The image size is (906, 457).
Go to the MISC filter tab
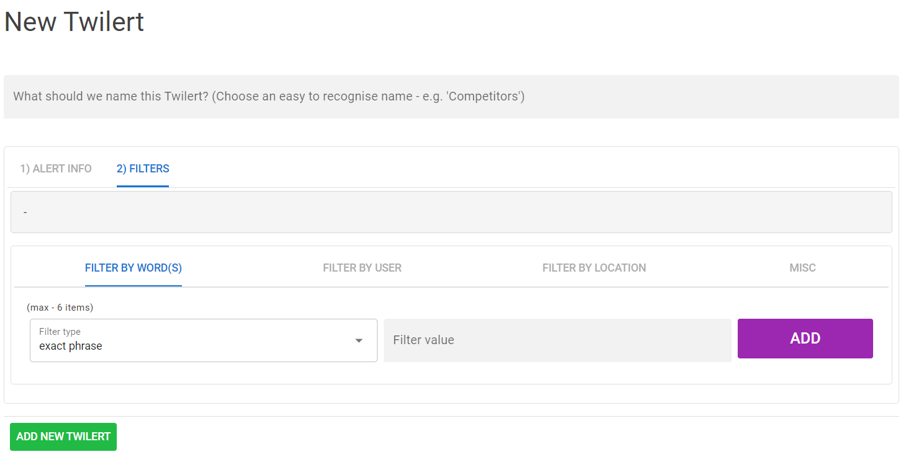(802, 268)
